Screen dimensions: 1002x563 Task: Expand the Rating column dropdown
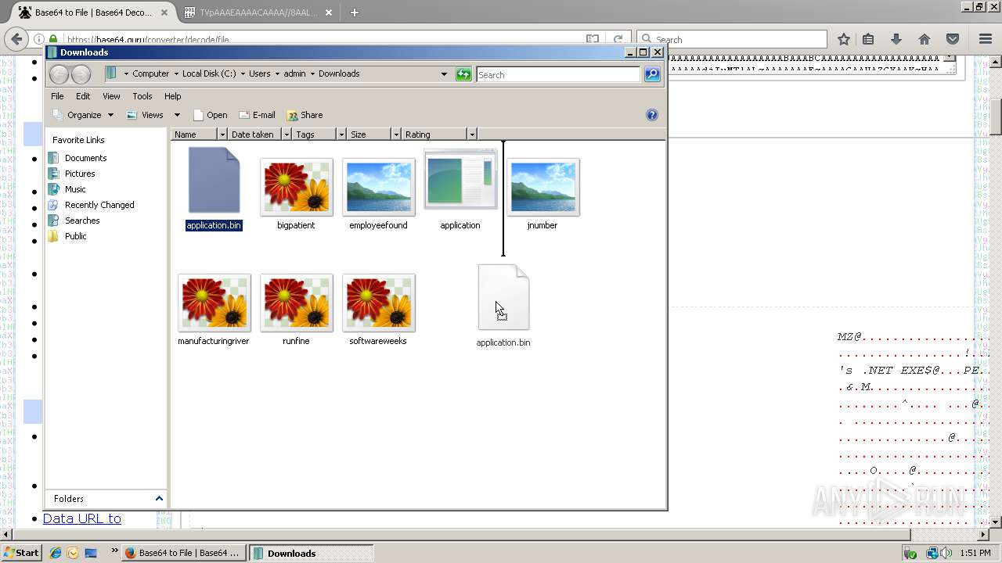point(471,134)
